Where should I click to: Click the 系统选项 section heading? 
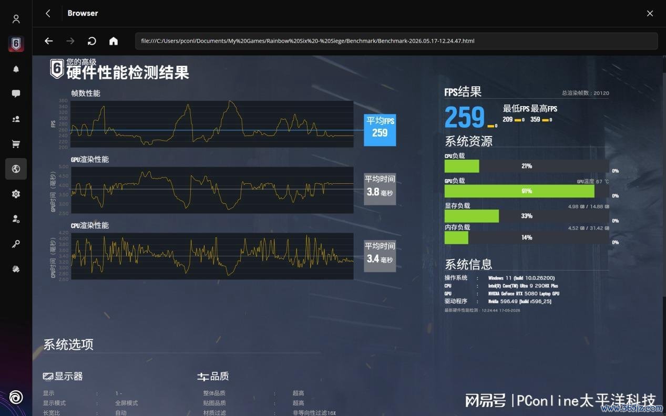point(68,345)
